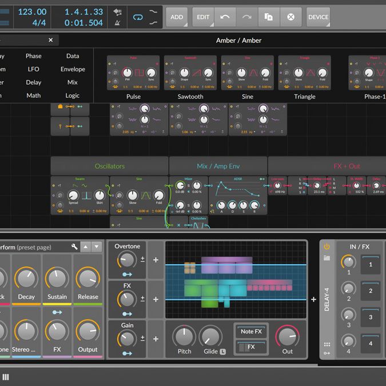Open the Note FX chain slot
The width and height of the screenshot is (386, 386).
(251, 331)
